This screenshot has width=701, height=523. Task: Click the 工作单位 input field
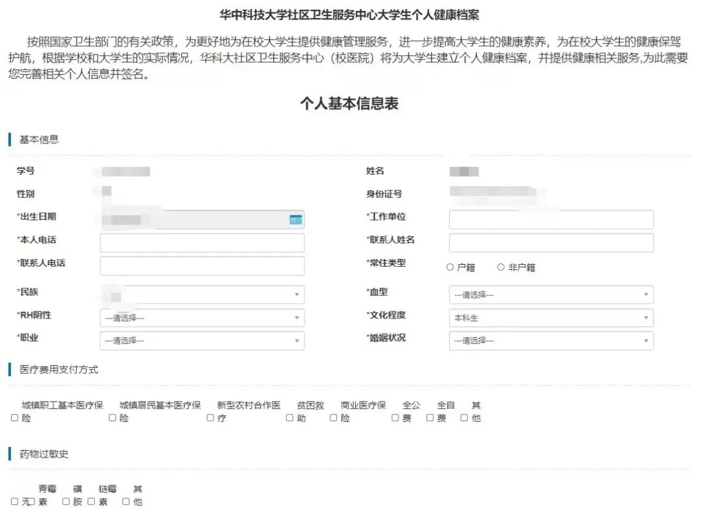coord(551,219)
